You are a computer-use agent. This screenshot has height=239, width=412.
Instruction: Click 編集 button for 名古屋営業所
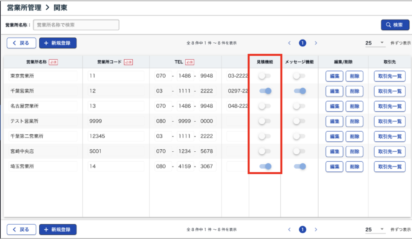pos(334,106)
